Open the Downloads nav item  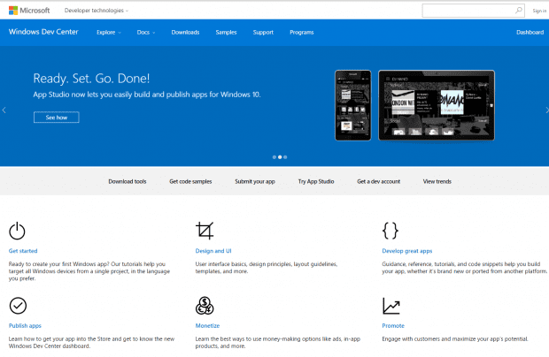click(185, 32)
